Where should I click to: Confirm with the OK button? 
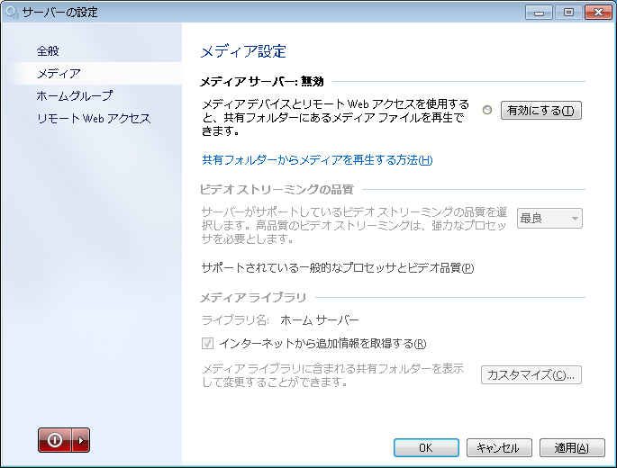click(x=426, y=448)
